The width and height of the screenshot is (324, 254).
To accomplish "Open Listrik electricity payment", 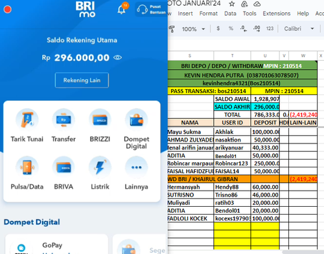I will 100,173.
